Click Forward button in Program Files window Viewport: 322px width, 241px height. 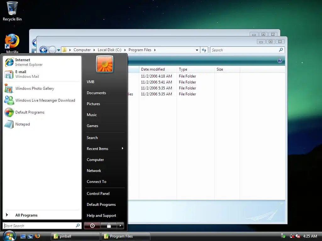pyautogui.click(x=52, y=50)
